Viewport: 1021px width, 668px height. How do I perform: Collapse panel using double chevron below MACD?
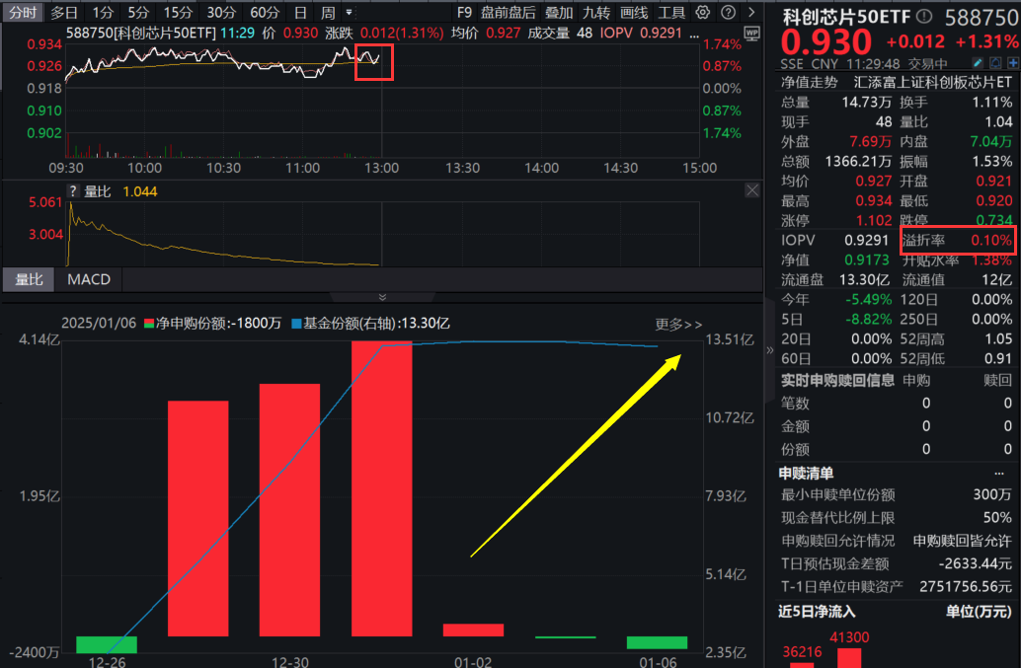tap(382, 297)
